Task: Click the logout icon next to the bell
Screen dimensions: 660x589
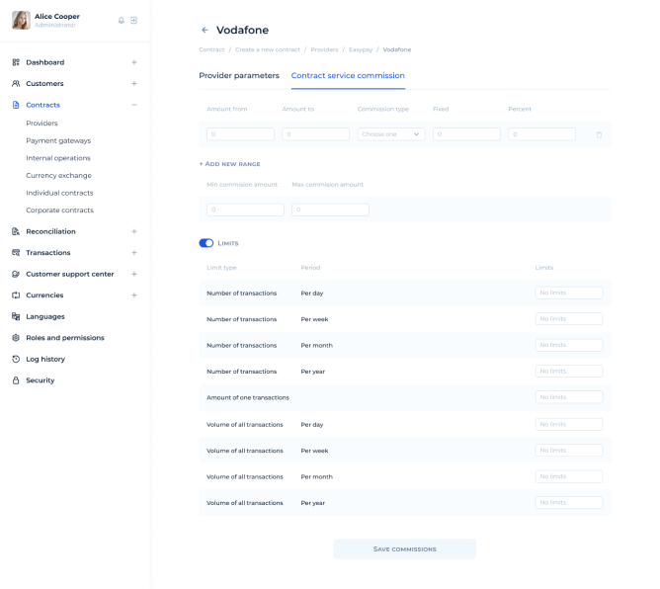Action: [x=133, y=20]
